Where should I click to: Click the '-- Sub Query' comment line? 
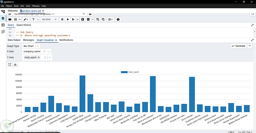(25, 32)
